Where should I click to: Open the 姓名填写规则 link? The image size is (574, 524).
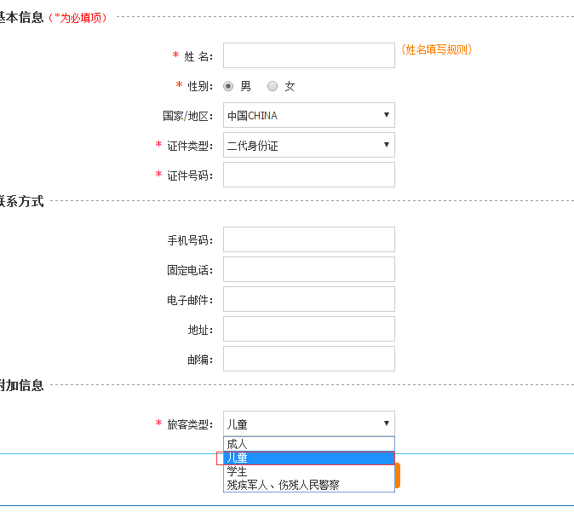coord(435,49)
